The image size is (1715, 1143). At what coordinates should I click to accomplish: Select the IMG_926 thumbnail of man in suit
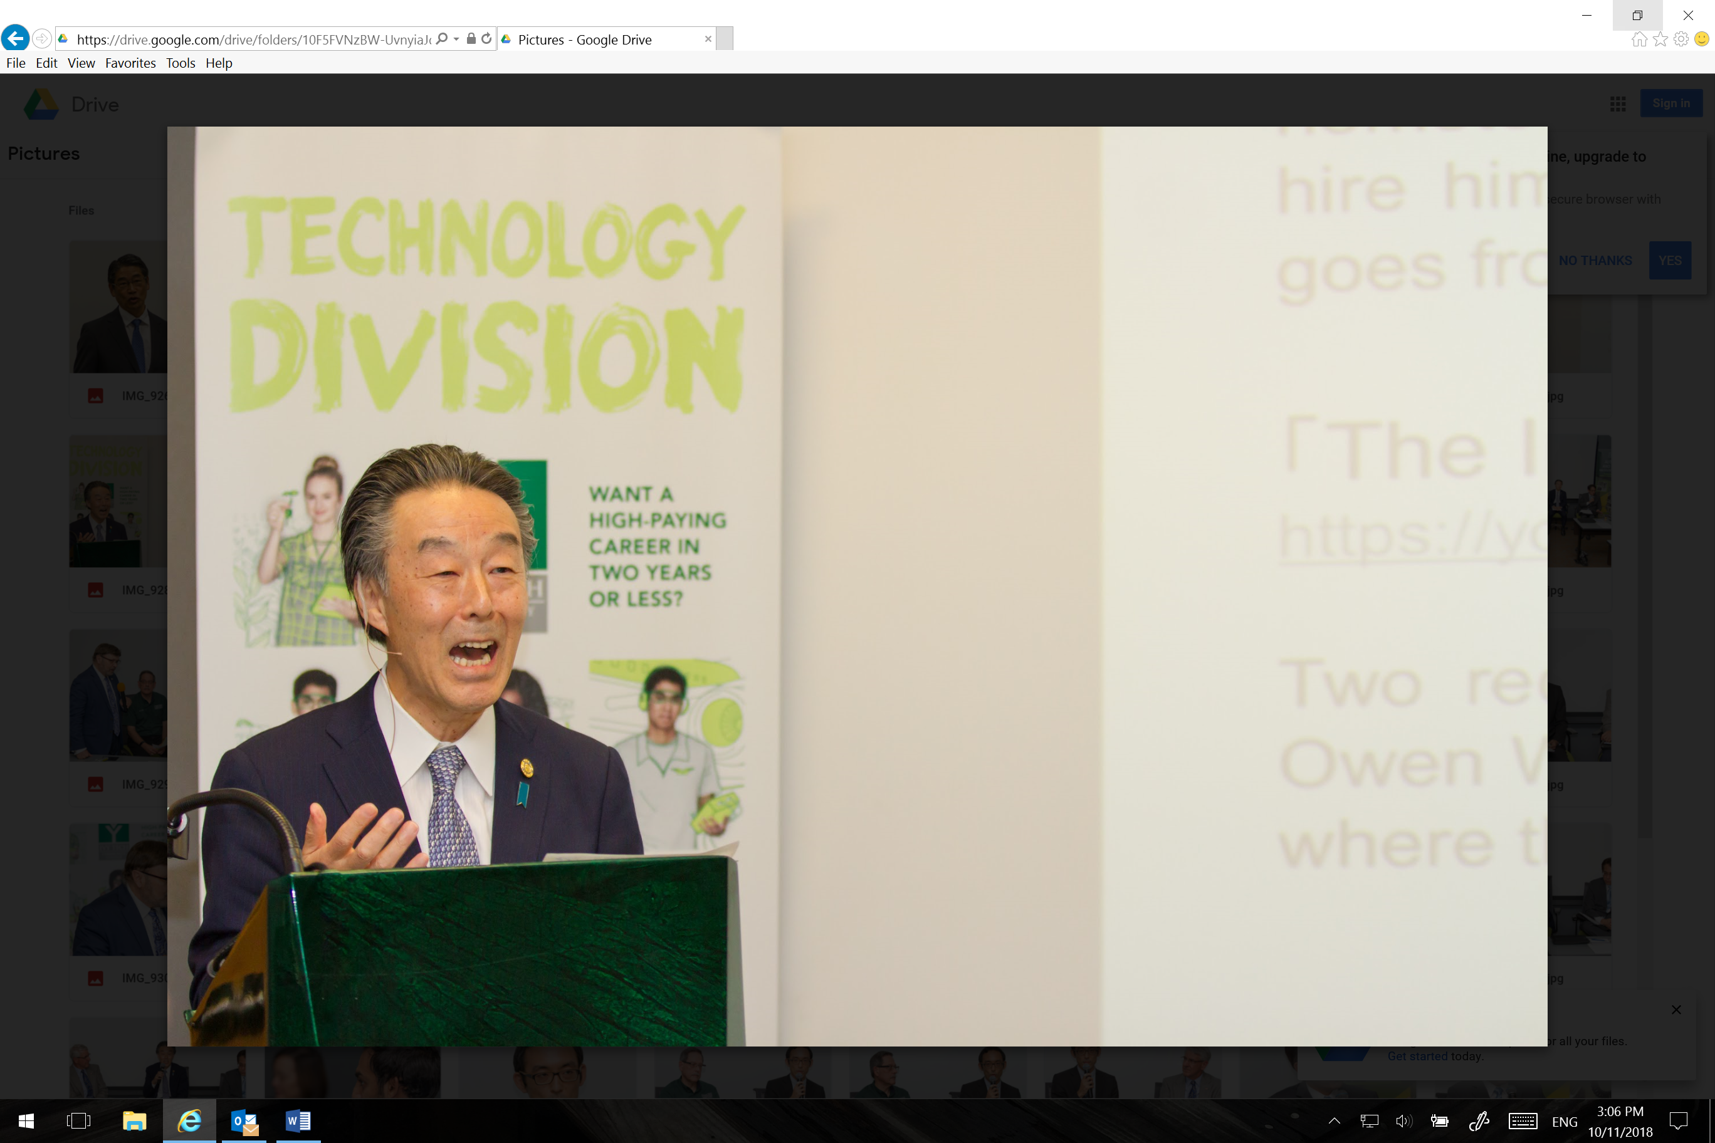pyautogui.click(x=118, y=307)
